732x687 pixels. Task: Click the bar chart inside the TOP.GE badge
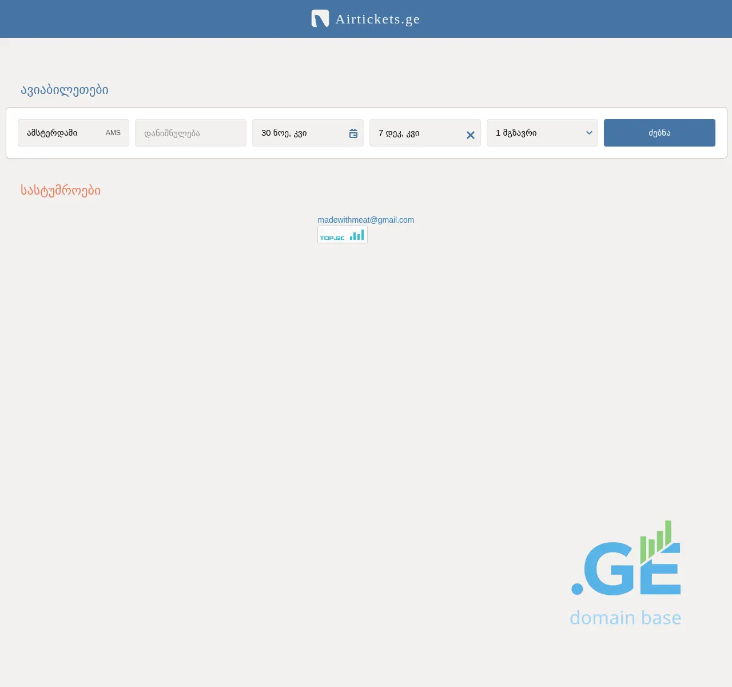(357, 234)
